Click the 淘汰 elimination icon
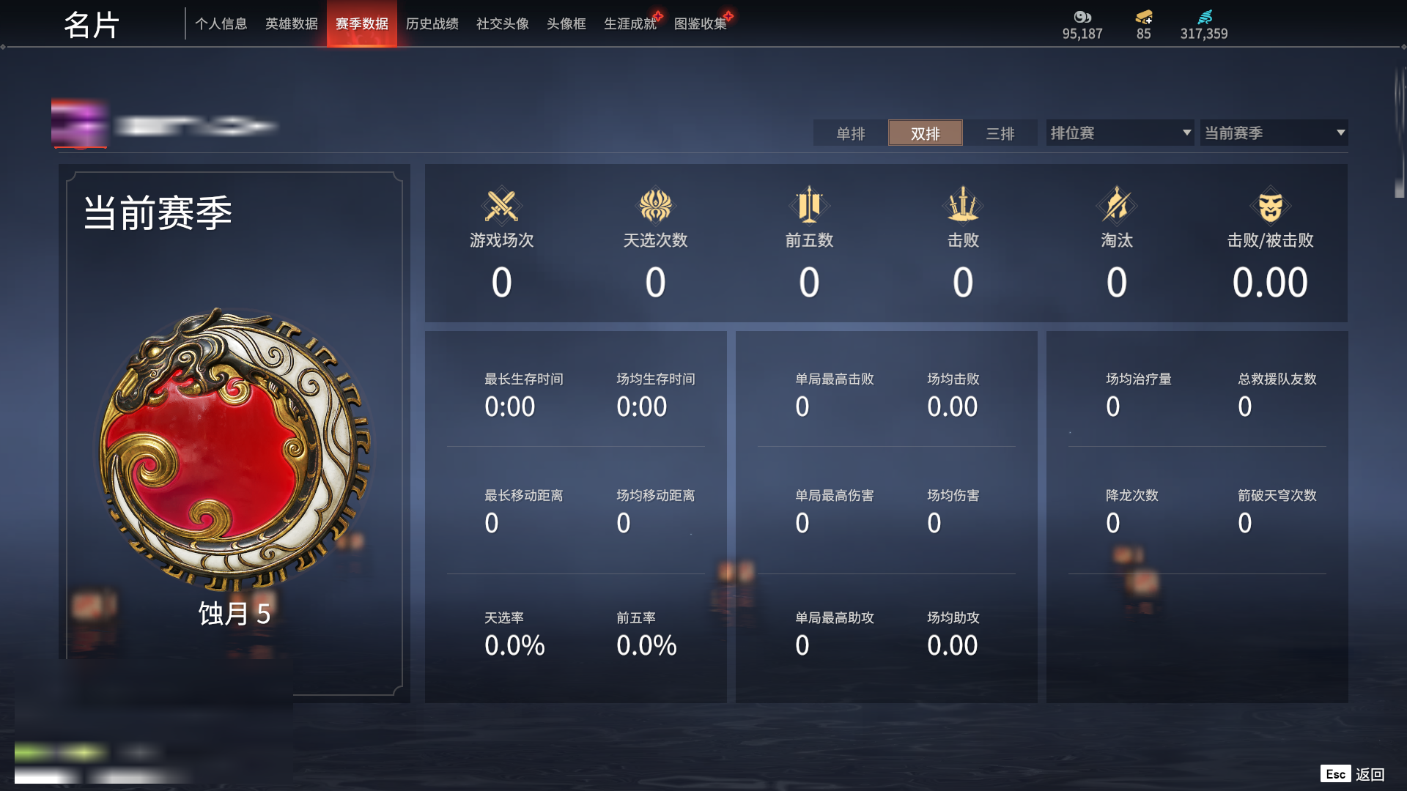The height and width of the screenshot is (791, 1407). (1116, 204)
